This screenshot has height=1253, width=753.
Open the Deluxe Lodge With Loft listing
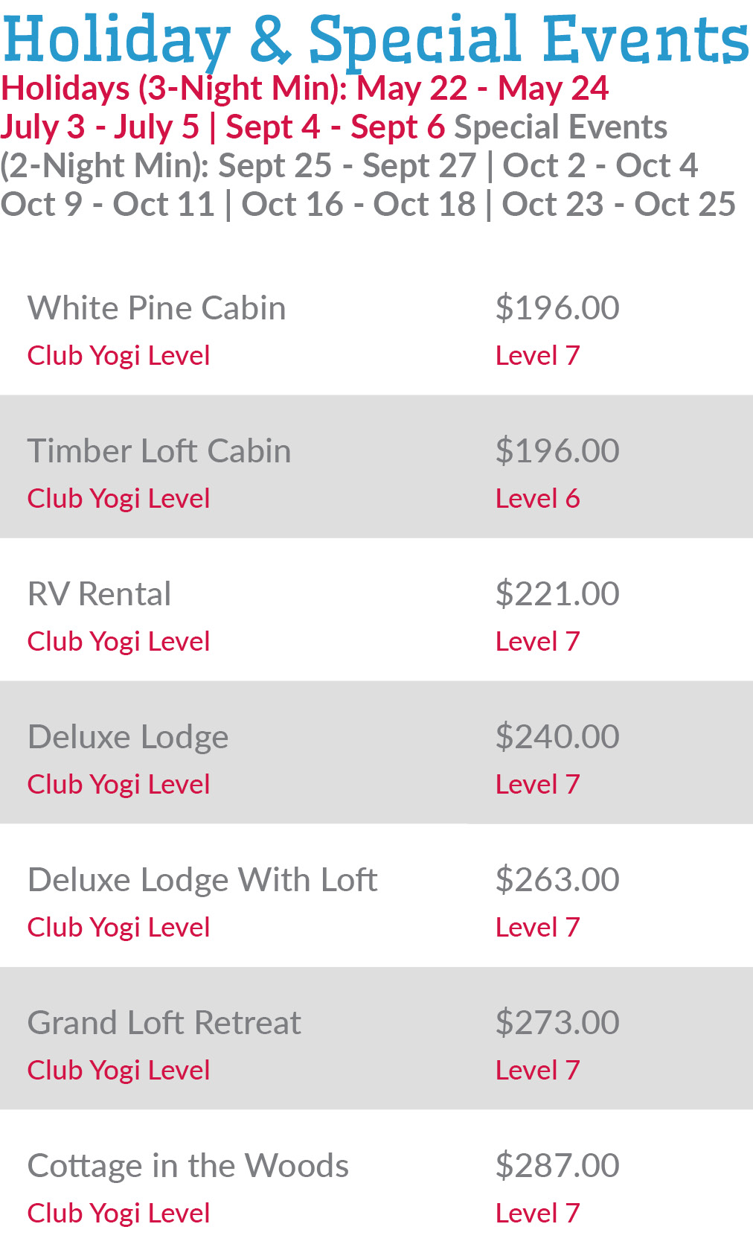pos(202,880)
